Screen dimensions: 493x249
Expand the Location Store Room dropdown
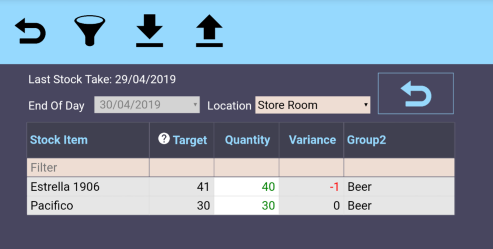pyautogui.click(x=312, y=105)
